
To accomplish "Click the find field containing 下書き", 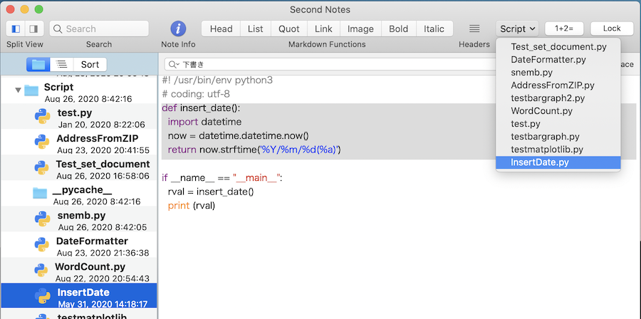I will [330, 65].
